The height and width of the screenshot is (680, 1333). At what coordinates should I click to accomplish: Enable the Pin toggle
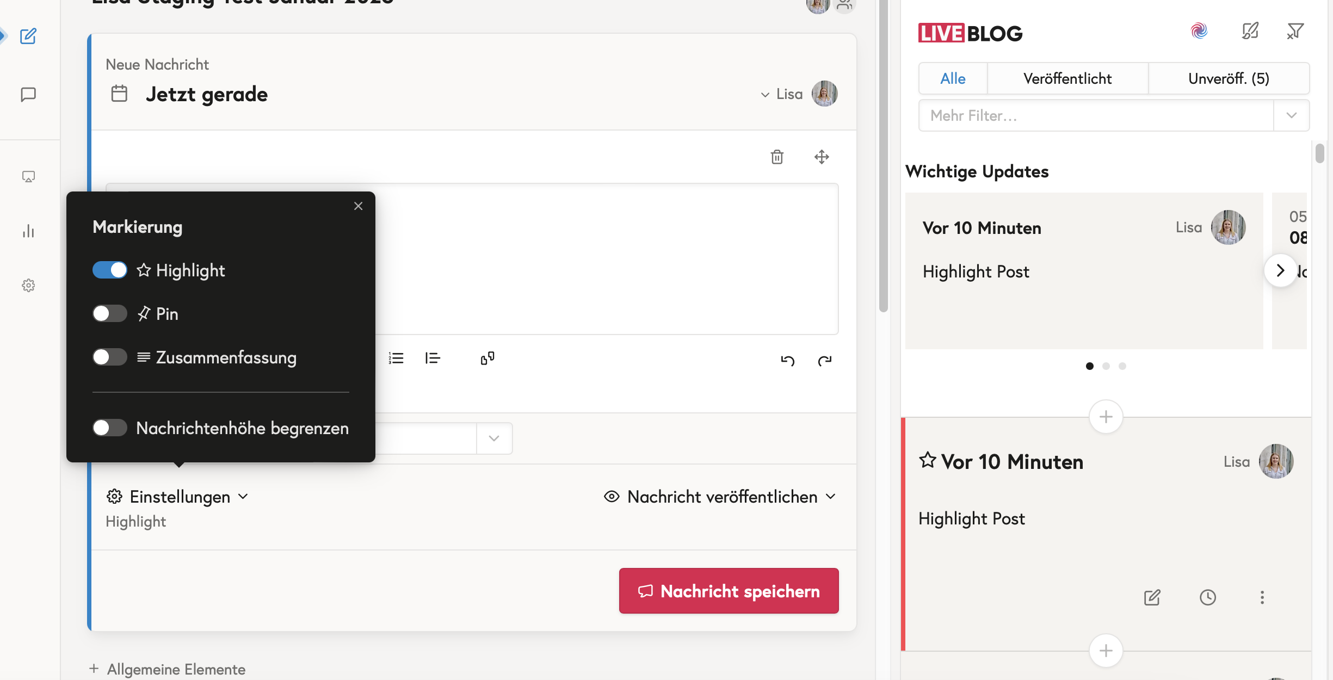coord(110,313)
